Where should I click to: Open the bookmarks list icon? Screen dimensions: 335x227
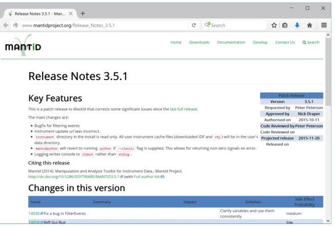pos(285,25)
